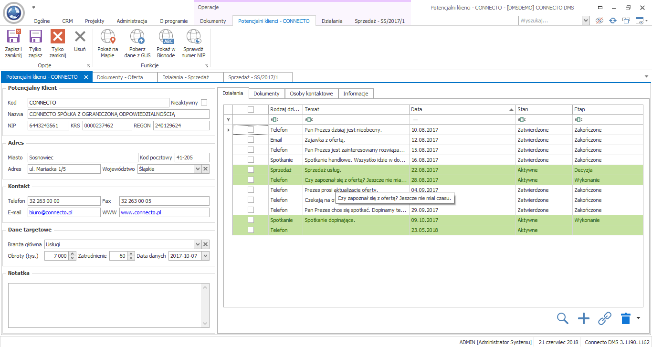Click the NIP input field

coord(48,126)
